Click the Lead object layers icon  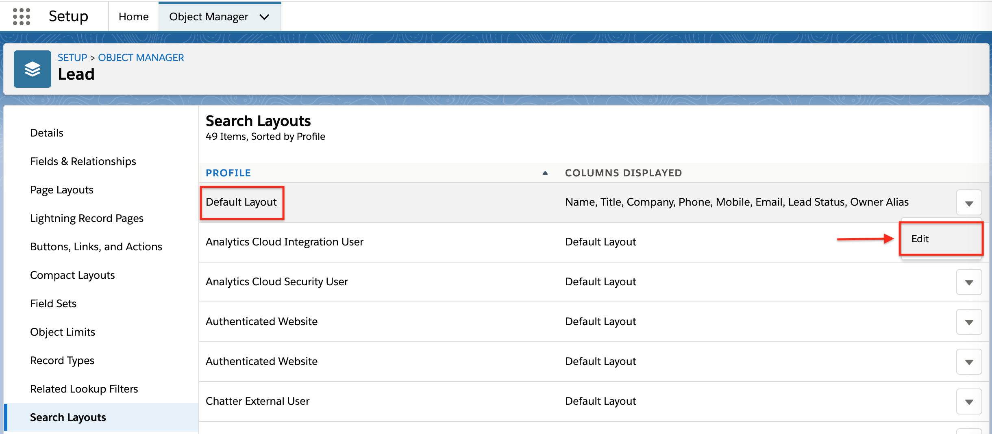tap(33, 69)
